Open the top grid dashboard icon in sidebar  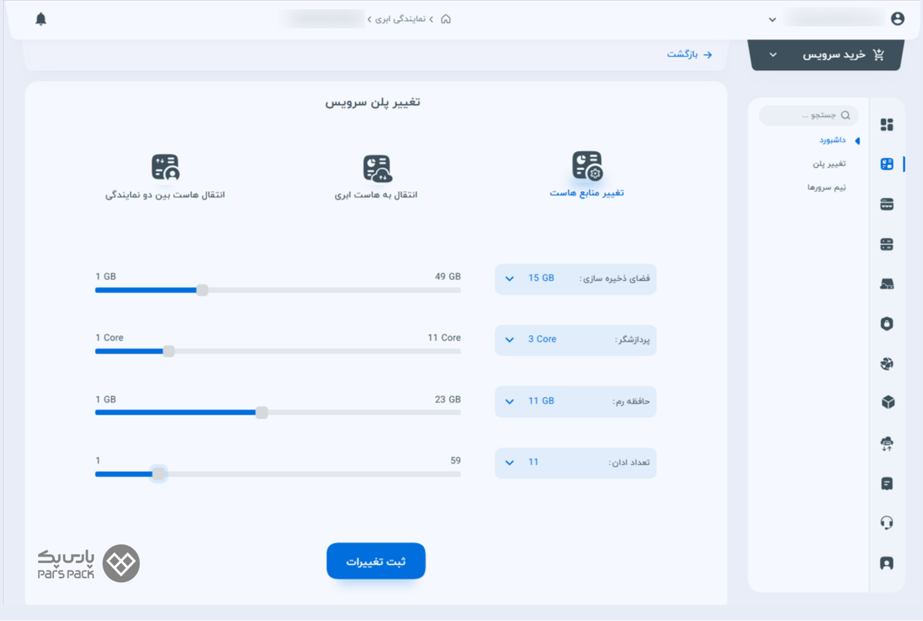pos(887,125)
